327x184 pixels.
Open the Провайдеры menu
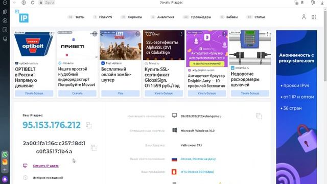pyautogui.click(x=201, y=17)
